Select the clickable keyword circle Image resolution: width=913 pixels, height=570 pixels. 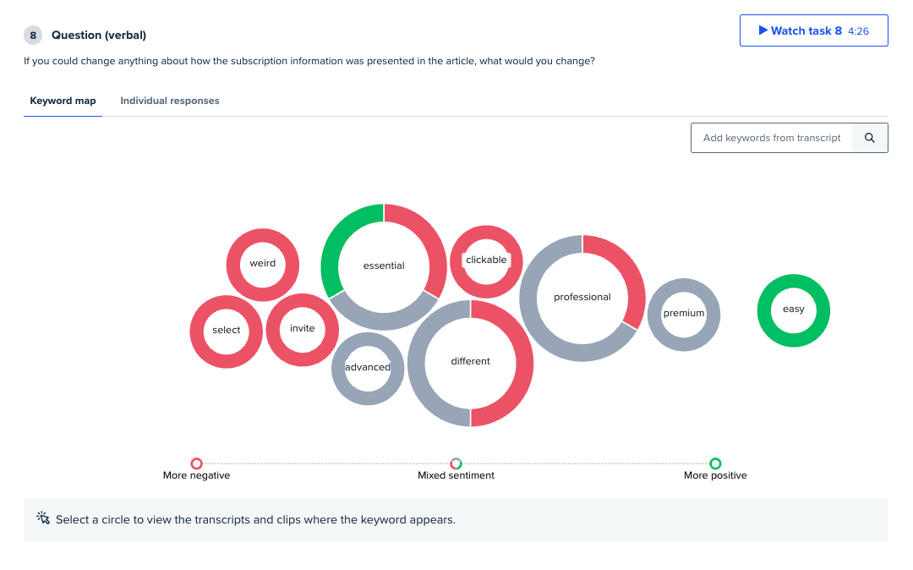pos(486,261)
